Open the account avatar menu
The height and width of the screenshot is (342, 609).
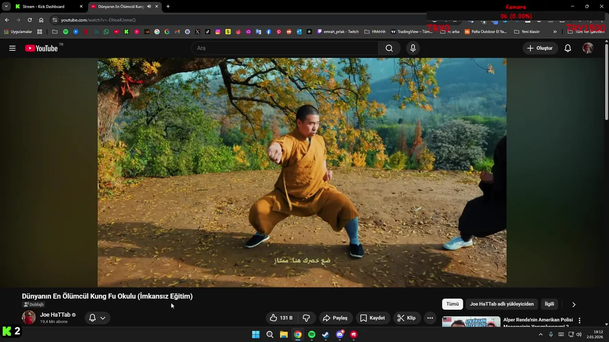(x=588, y=48)
